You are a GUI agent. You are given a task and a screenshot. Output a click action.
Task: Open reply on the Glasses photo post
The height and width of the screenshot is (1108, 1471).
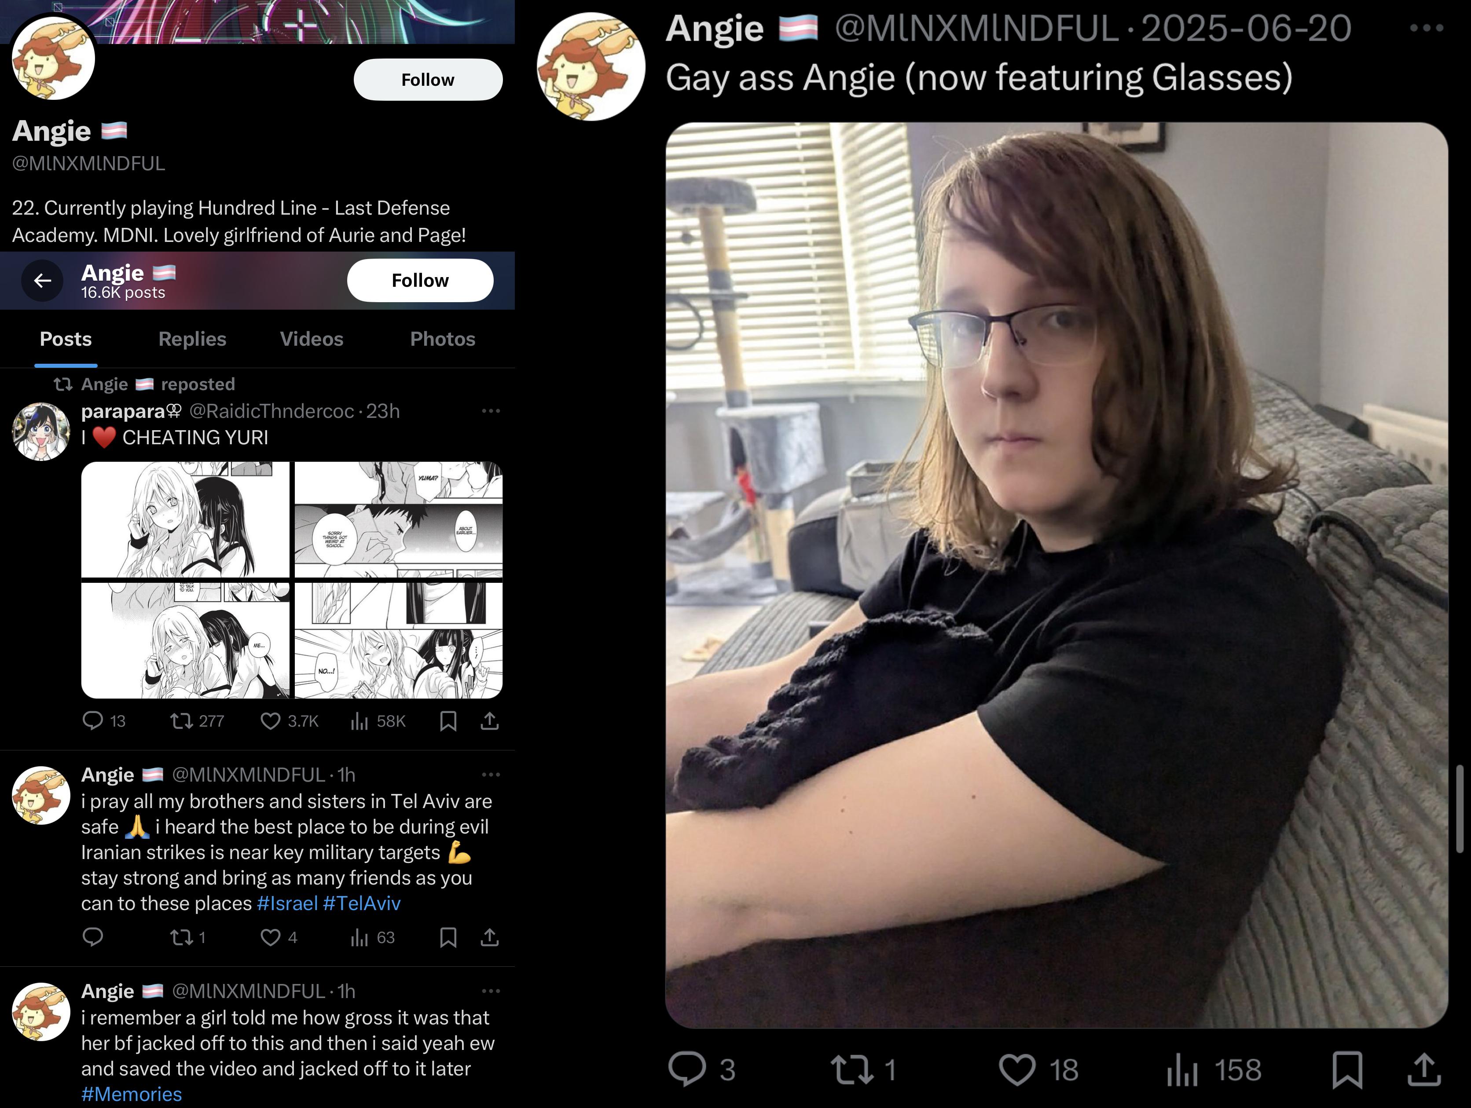(686, 1069)
